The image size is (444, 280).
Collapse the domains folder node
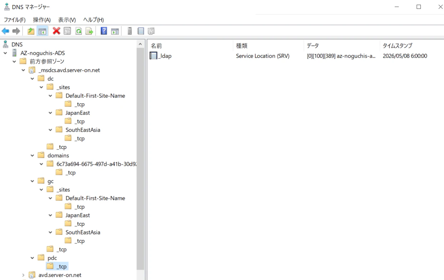[32, 156]
